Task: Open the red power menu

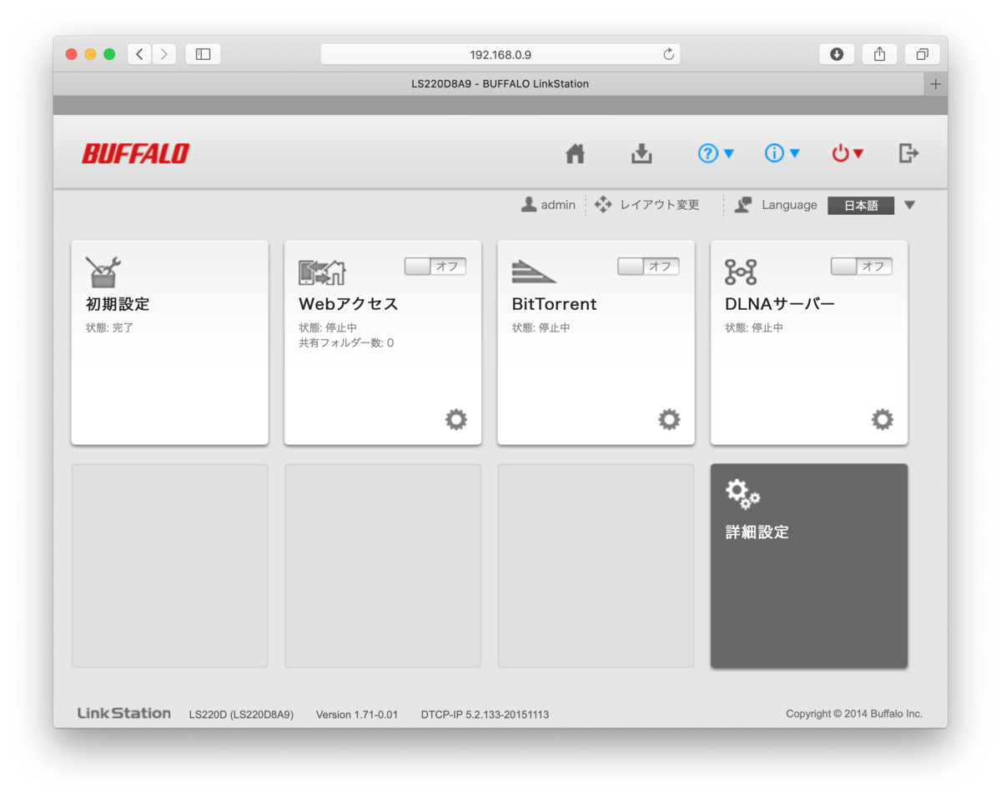Action: click(848, 153)
